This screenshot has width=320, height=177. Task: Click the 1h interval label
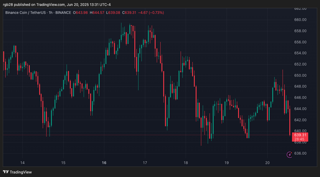(x=51, y=13)
